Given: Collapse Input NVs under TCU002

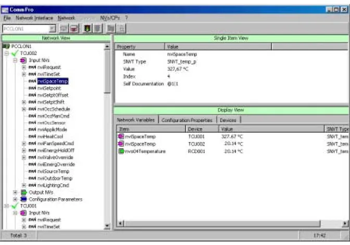Looking at the screenshot, I should (x=15, y=60).
